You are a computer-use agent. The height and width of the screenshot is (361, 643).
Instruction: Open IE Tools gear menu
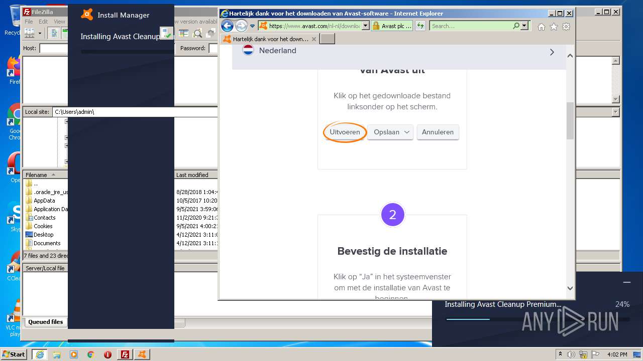tap(566, 27)
